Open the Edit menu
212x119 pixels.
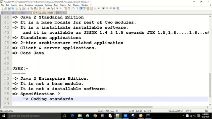8,5
